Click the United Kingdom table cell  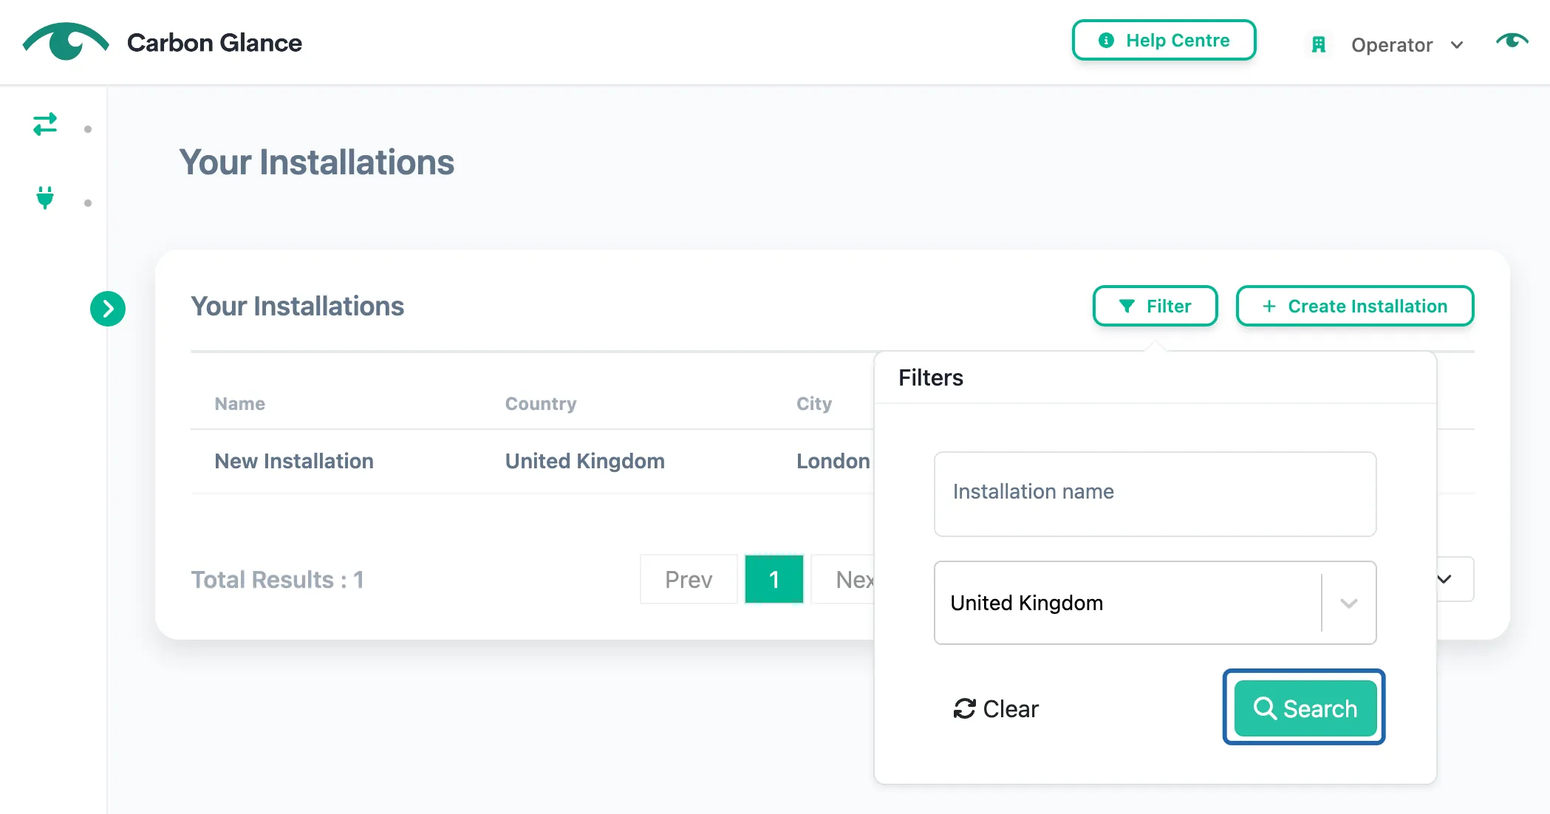(585, 462)
